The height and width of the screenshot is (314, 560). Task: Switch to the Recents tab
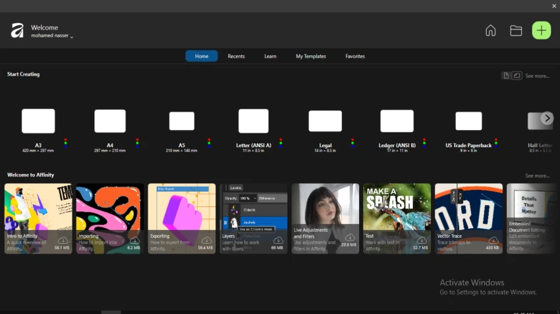coord(236,56)
